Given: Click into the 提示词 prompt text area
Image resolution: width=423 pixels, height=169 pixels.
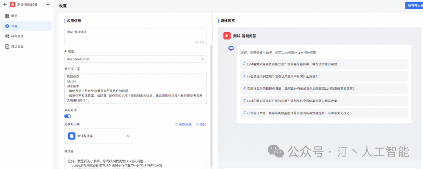Looking at the screenshot, I should tap(135, 88).
